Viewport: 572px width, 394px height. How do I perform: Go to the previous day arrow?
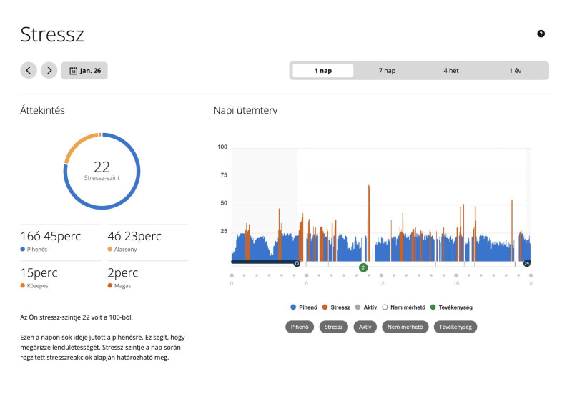pyautogui.click(x=29, y=70)
